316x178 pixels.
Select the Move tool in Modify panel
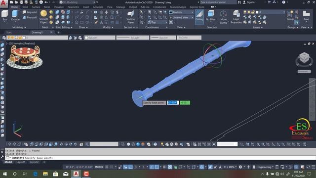click(107, 12)
